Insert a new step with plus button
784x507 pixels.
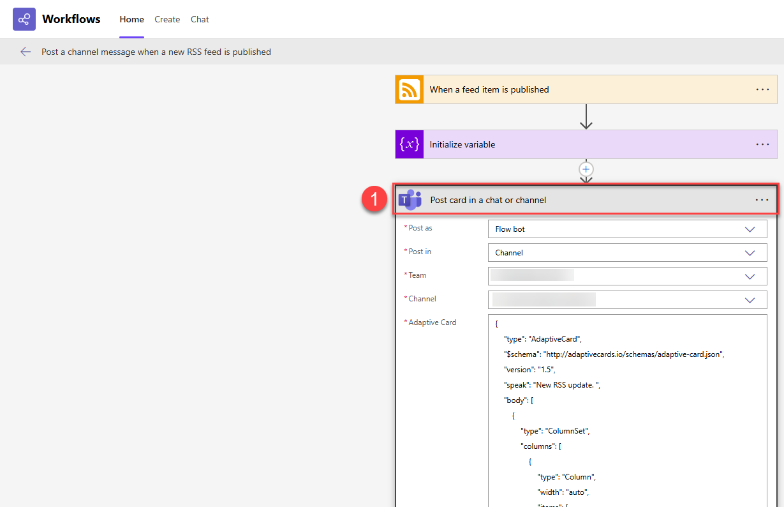click(586, 169)
